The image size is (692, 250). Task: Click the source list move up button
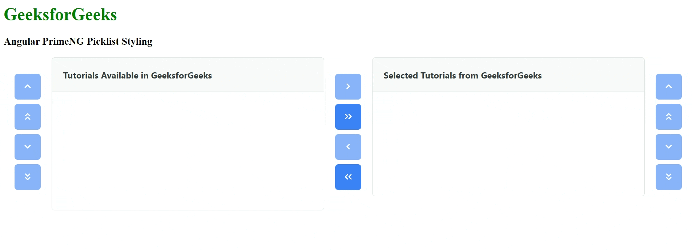pos(28,86)
